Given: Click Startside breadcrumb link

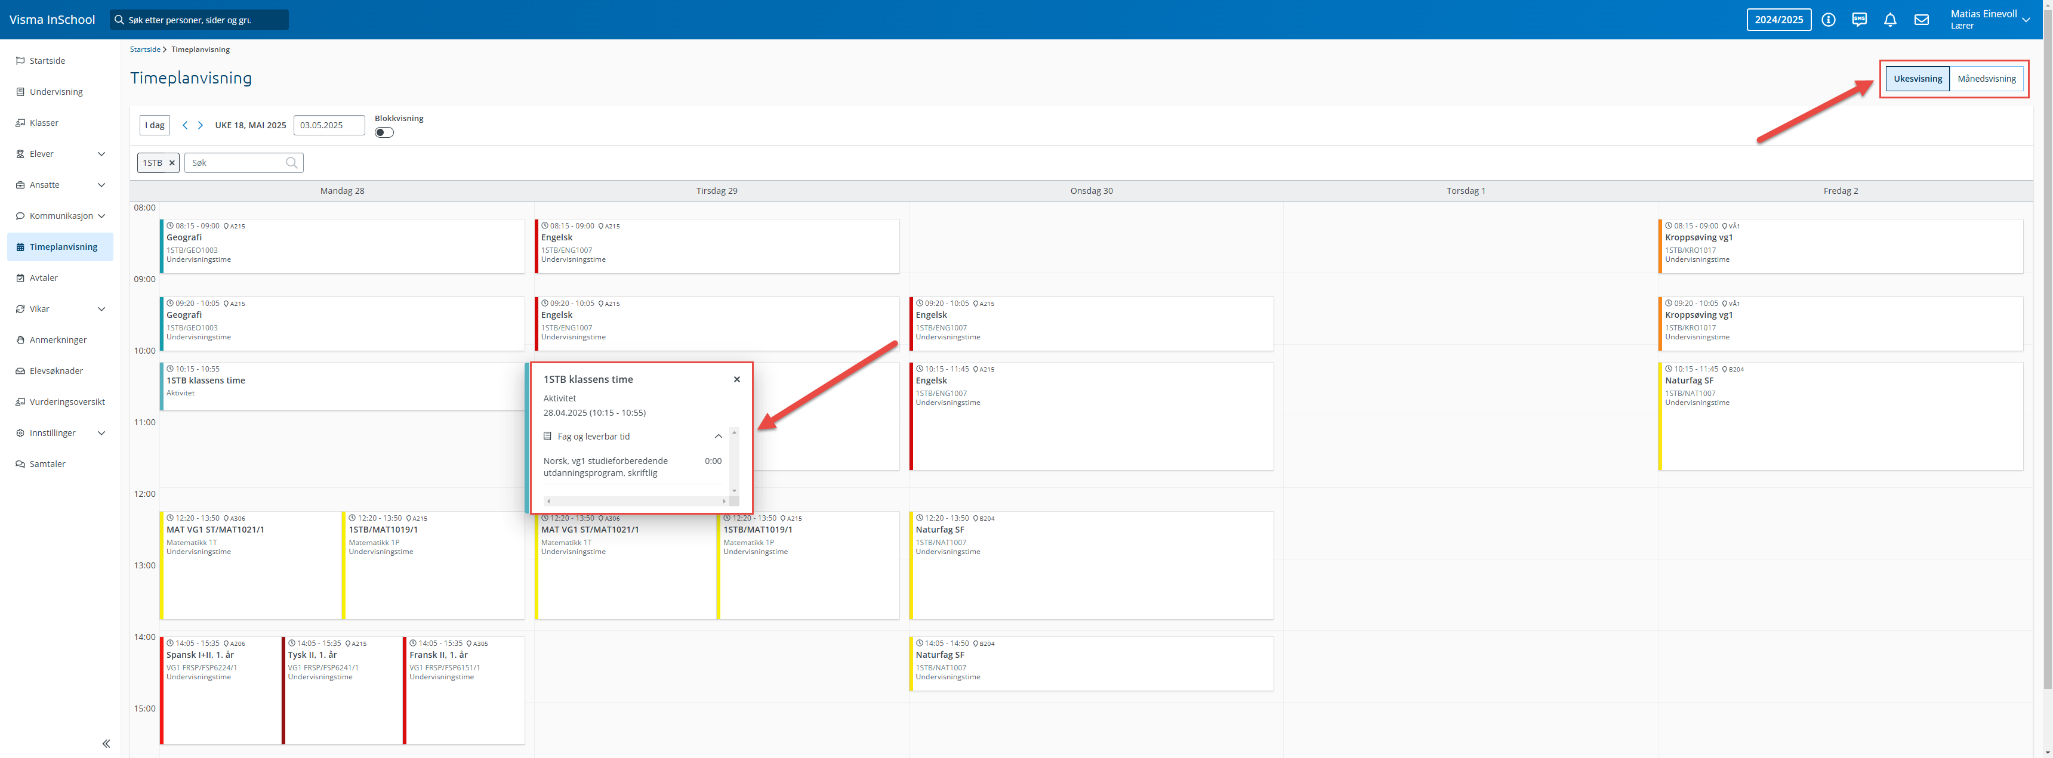Looking at the screenshot, I should [x=145, y=49].
